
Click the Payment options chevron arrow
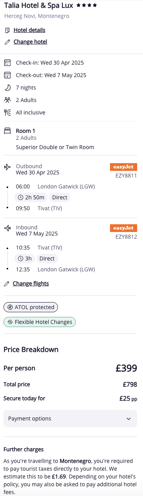pos(129,419)
